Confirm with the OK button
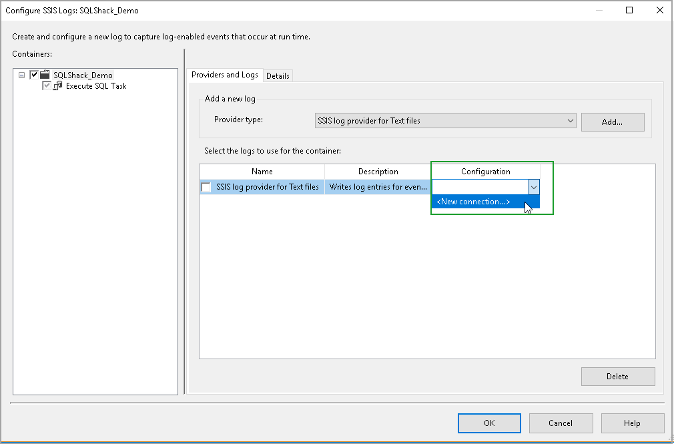This screenshot has height=444, width=674. click(x=489, y=423)
